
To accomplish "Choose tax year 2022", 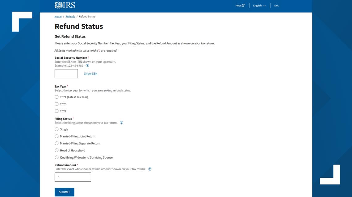I will [x=57, y=111].
